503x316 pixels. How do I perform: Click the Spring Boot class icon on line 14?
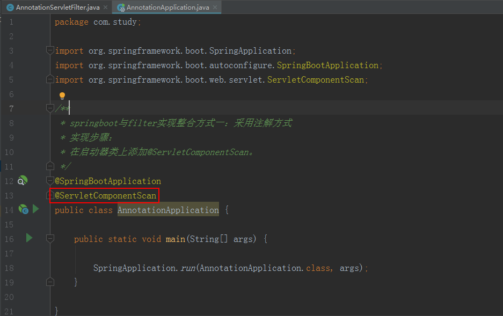pos(23,209)
